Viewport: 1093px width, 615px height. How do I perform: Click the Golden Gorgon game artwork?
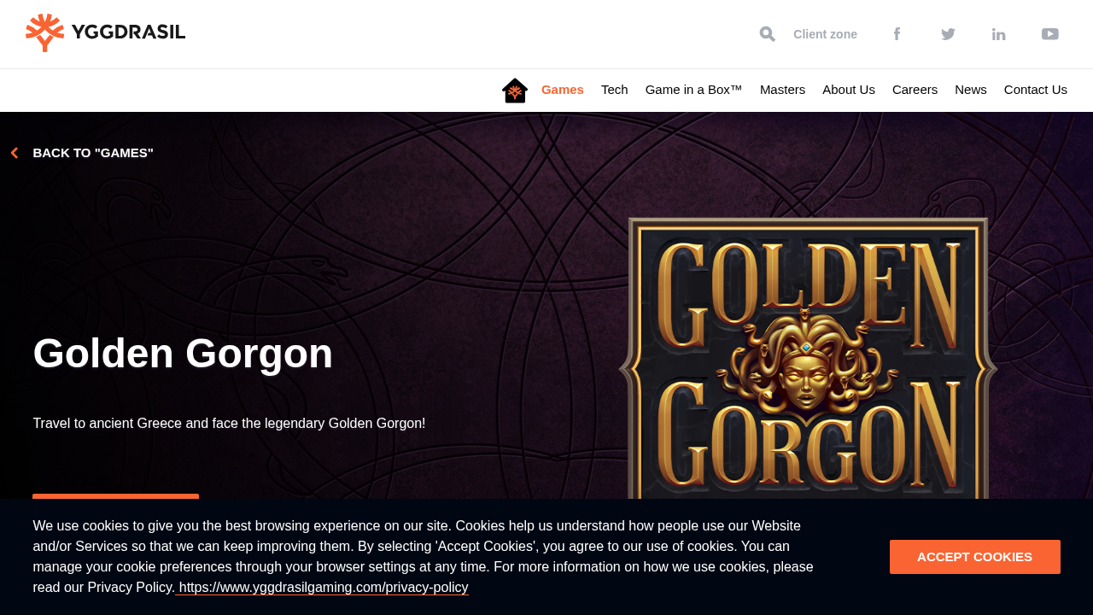click(x=808, y=359)
